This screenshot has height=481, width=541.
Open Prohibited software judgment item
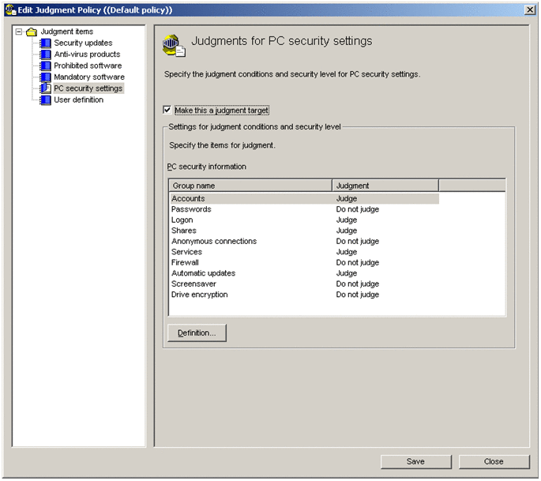point(88,66)
